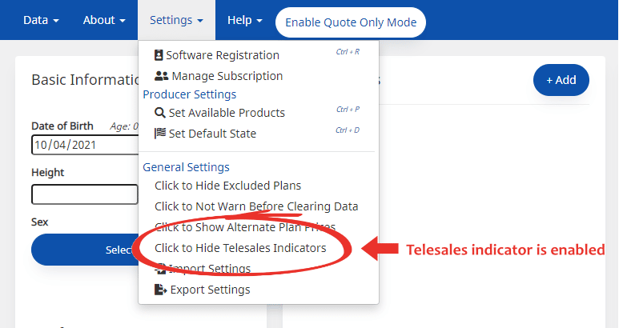
Task: Open the Data dropdown menu
Action: (41, 20)
